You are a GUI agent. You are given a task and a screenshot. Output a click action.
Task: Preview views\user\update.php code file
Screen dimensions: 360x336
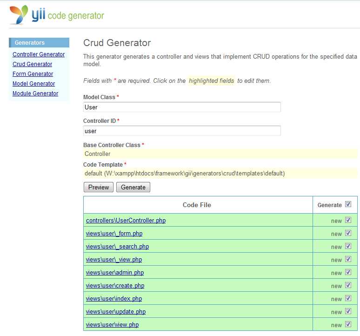116,312
